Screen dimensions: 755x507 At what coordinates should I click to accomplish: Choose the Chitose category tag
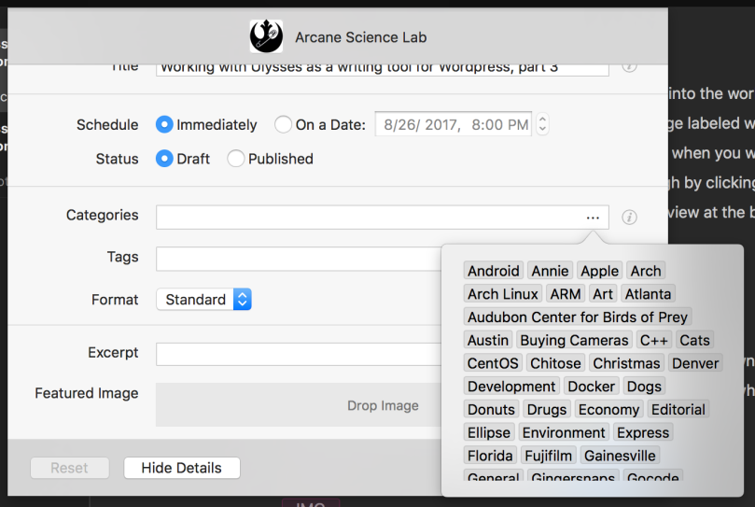[x=555, y=363]
